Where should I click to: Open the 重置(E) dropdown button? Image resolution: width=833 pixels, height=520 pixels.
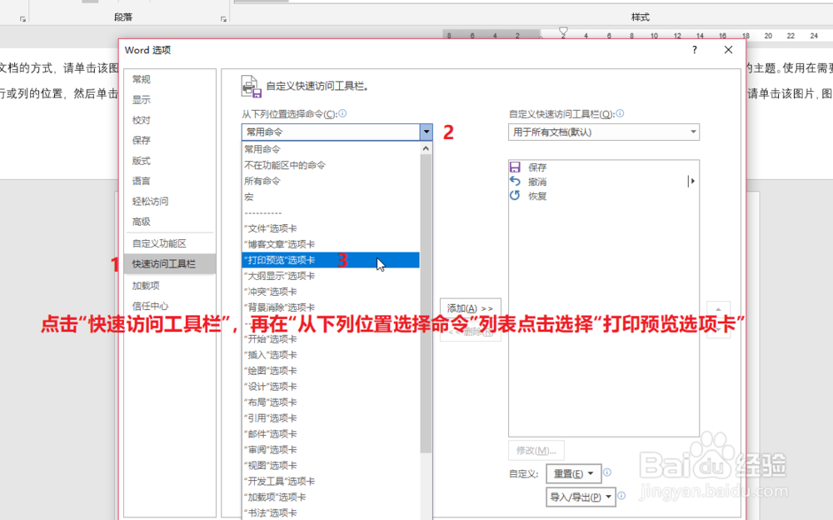[574, 473]
